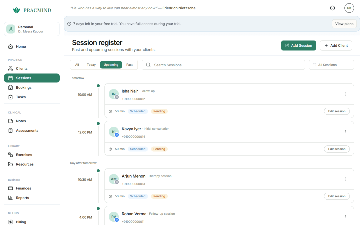The width and height of the screenshot is (360, 225).
Task: Go to Home in sidebar
Action: (x=32, y=46)
